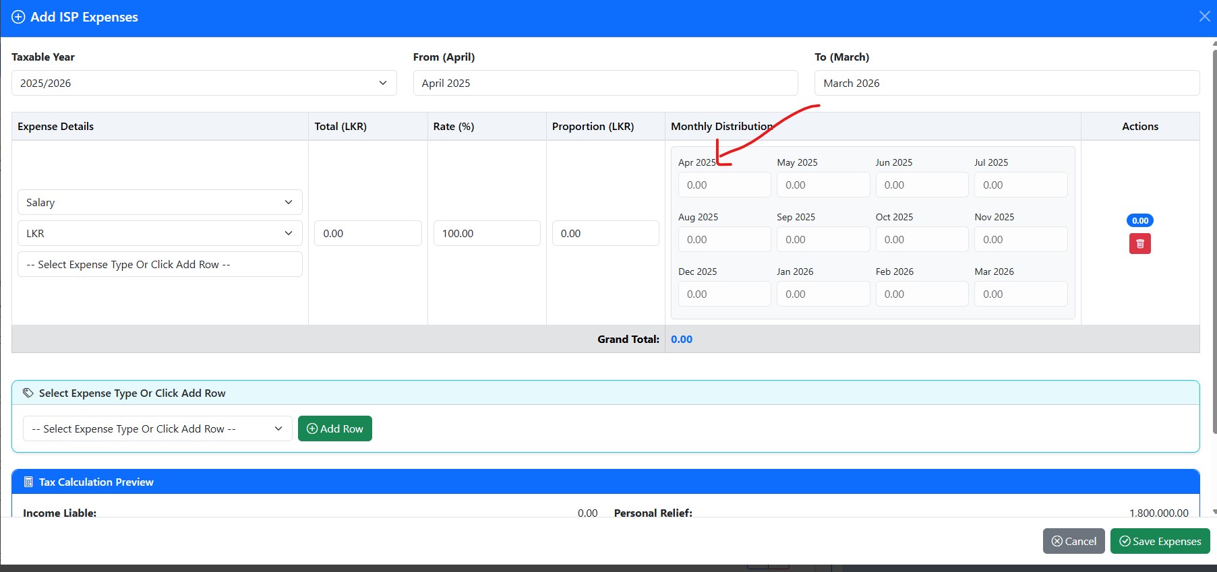Click the blue 0.00 row total badge

tap(1139, 220)
